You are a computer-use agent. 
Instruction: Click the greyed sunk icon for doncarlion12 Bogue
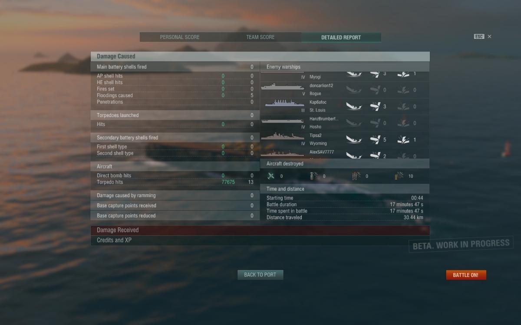pyautogui.click(x=354, y=90)
